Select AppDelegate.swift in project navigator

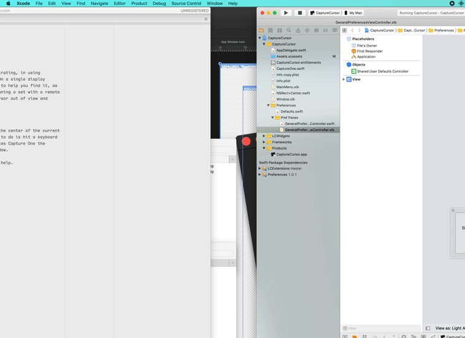click(x=291, y=50)
